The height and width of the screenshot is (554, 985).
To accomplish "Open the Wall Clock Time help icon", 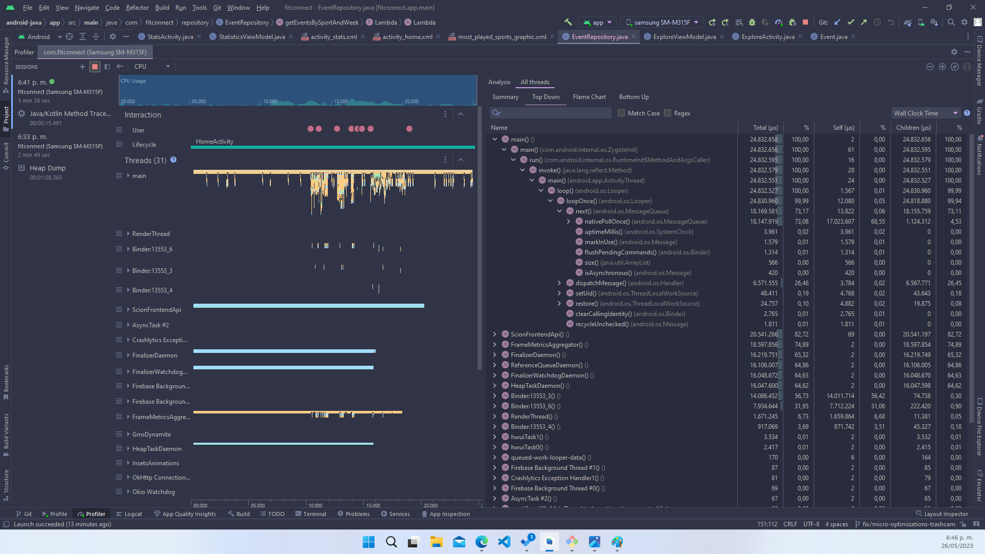I will pyautogui.click(x=967, y=113).
